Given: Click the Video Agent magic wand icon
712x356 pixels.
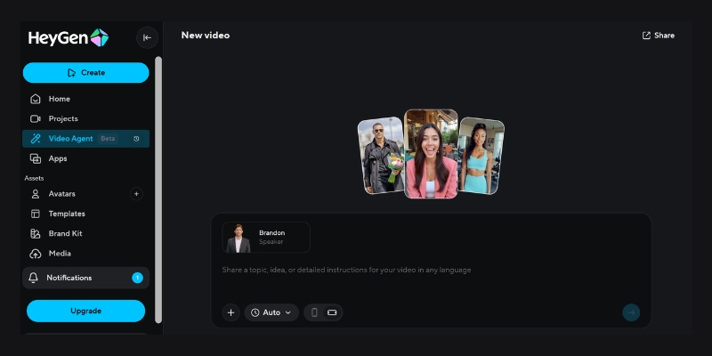Looking at the screenshot, I should coord(36,139).
